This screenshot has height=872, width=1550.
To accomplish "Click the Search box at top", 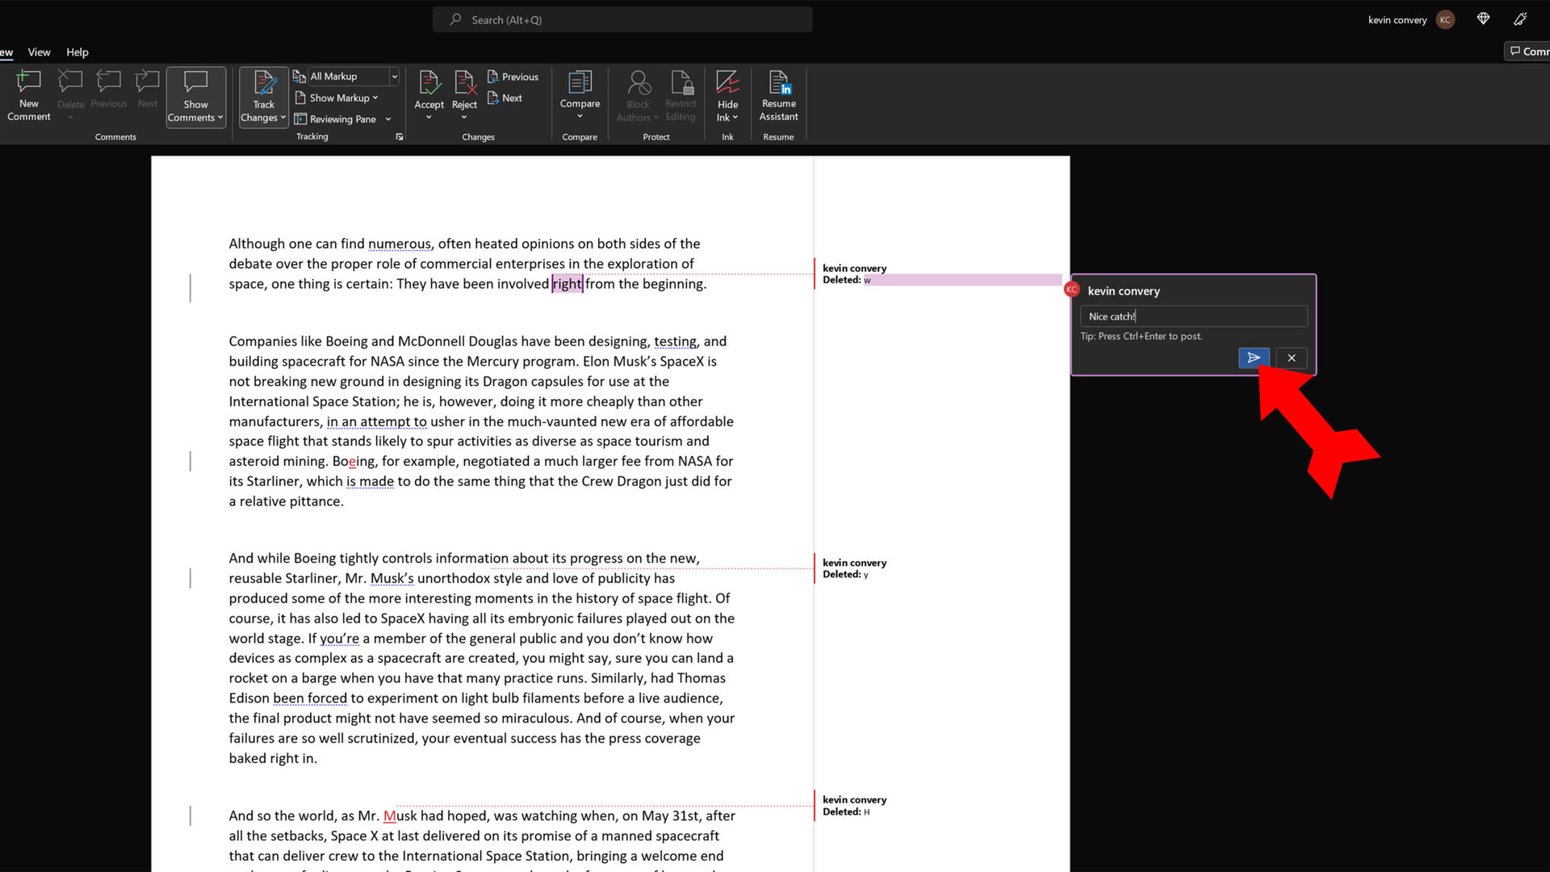I will pyautogui.click(x=622, y=19).
